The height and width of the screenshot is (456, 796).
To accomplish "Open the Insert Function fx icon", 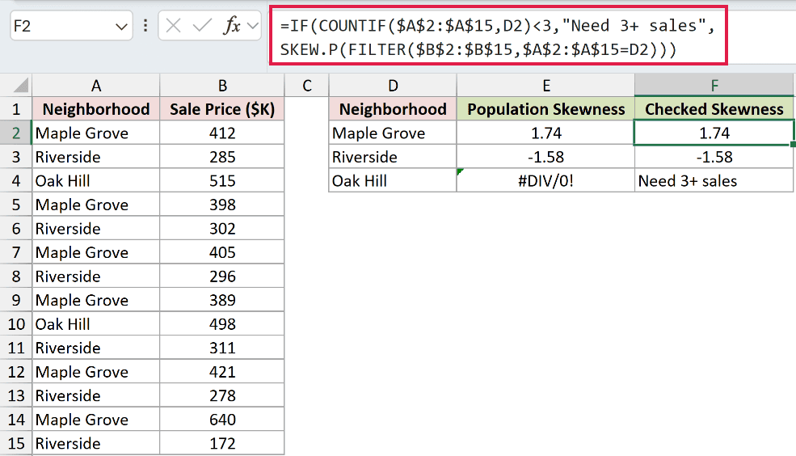I will [x=232, y=25].
